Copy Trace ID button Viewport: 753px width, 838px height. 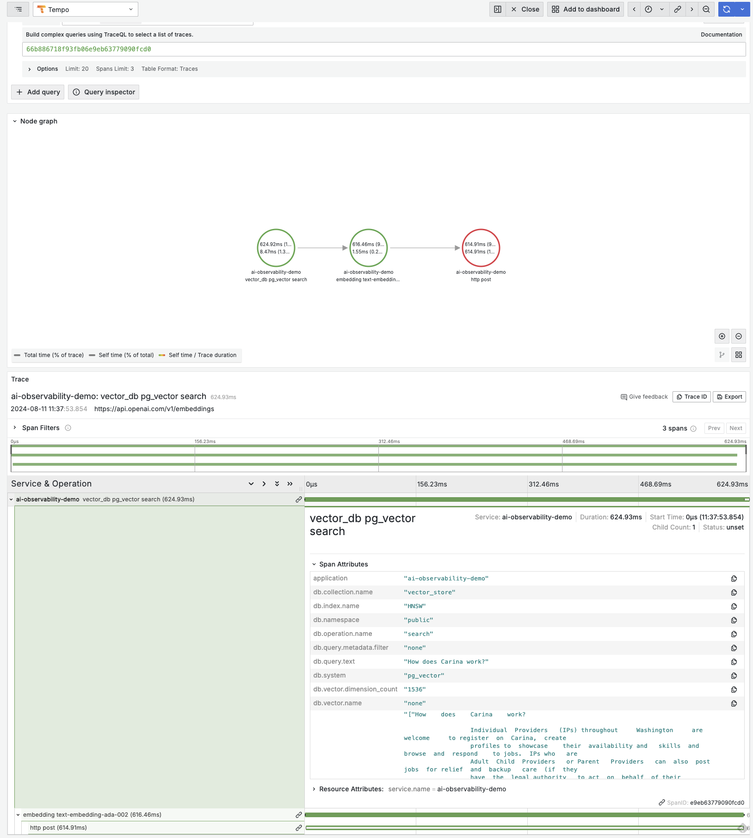click(691, 397)
